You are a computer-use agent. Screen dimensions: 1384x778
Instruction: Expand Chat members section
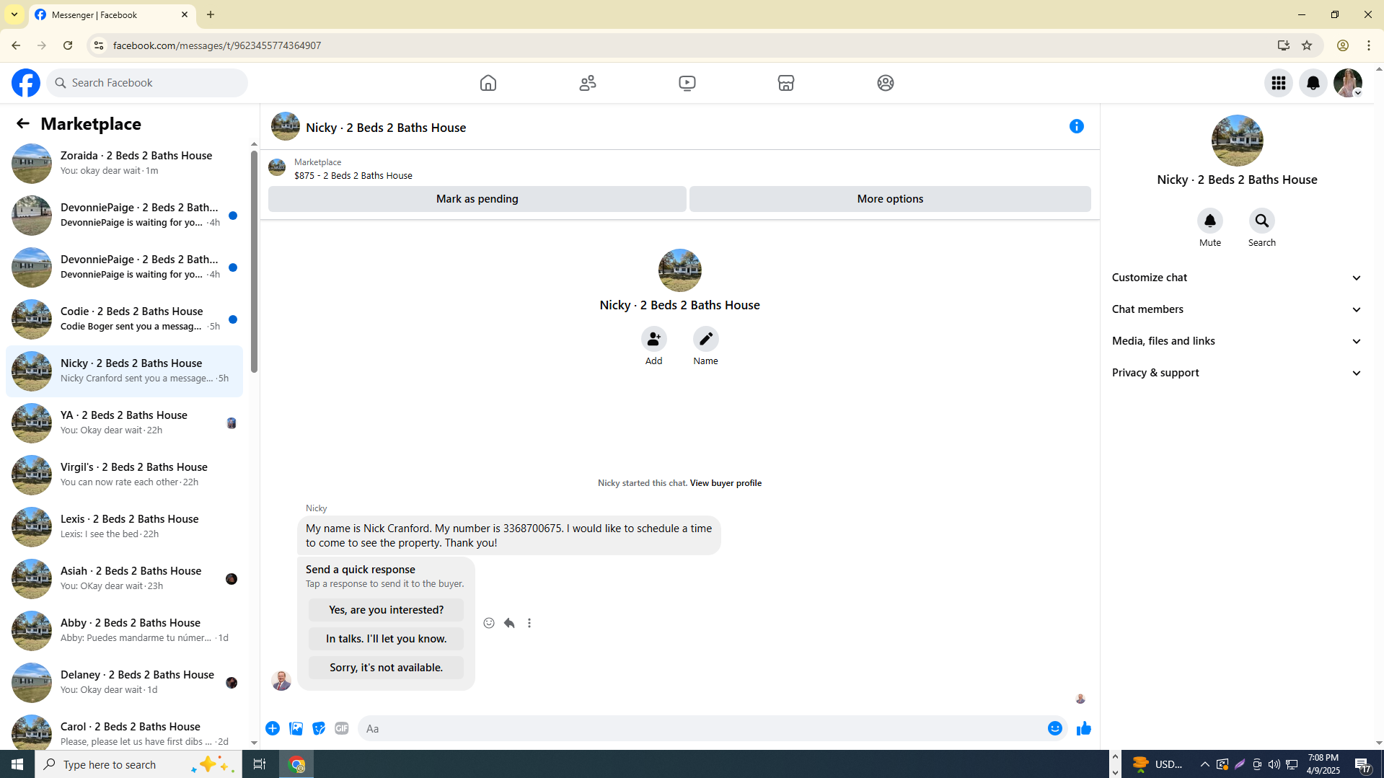pos(1237,309)
